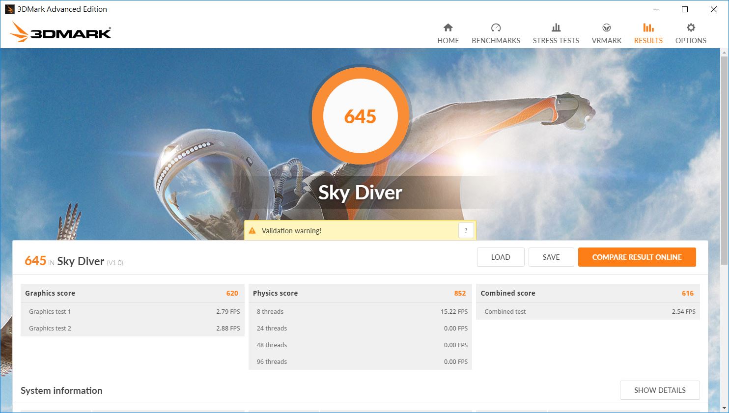Viewport: 729px width, 413px height.
Task: Click the Sky Diver banner title
Action: (360, 193)
